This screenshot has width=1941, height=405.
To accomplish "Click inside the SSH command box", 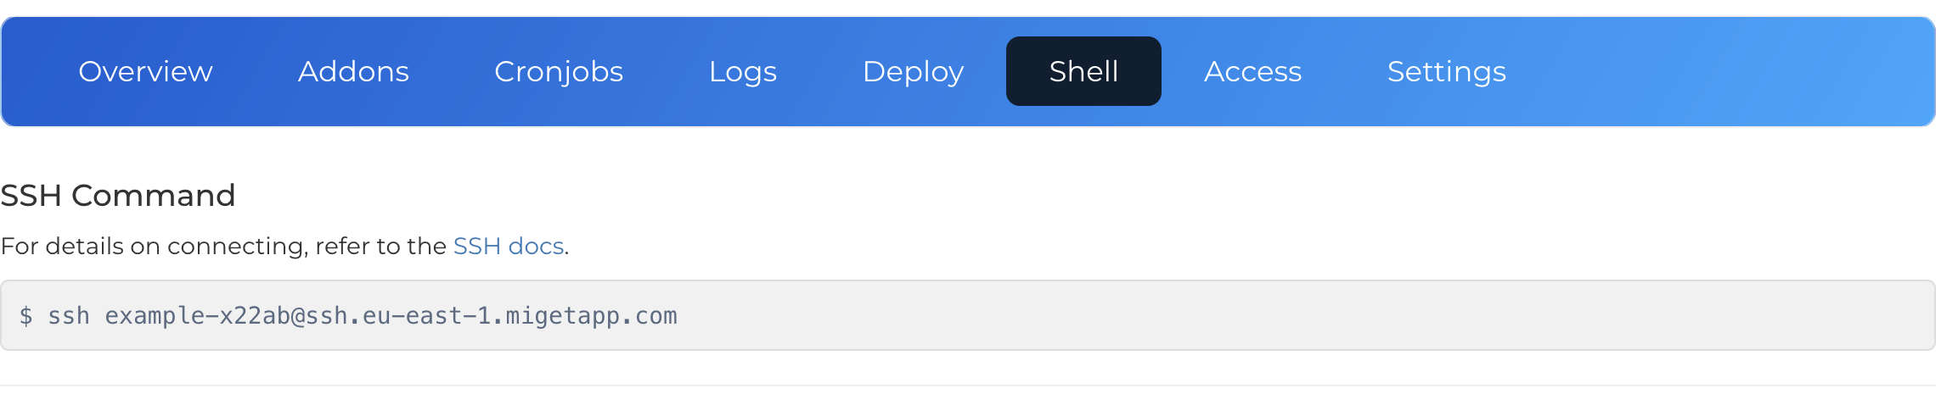I will [x=968, y=315].
